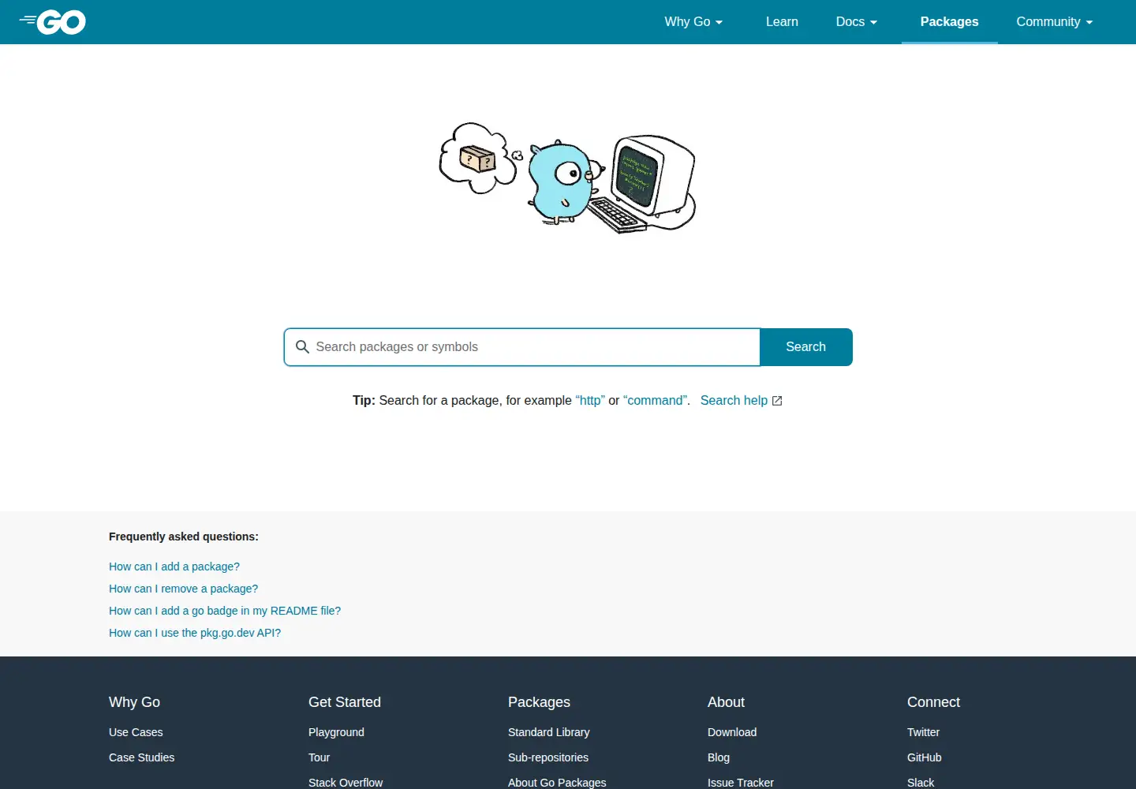Select the Packages navigation tab
Viewport: 1136px width, 789px height.
click(x=949, y=22)
